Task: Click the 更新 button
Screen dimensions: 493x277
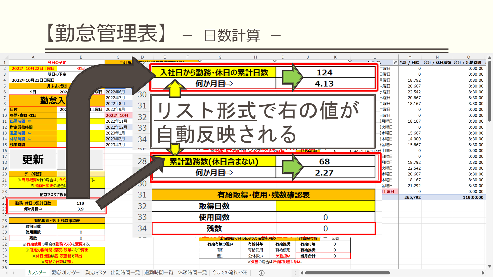Action: (x=33, y=160)
